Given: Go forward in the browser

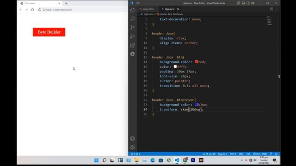Looking at the screenshot, I should pos(27,10).
